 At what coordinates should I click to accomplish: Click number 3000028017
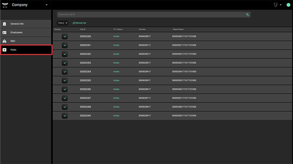pos(145,36)
